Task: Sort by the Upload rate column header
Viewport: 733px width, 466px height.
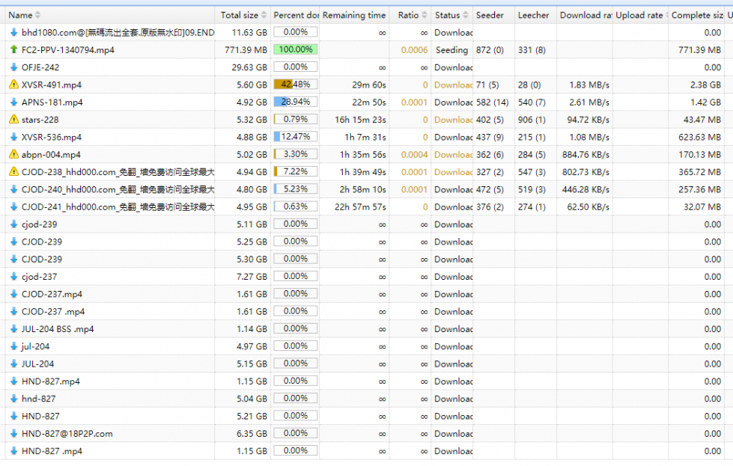Action: [639, 15]
